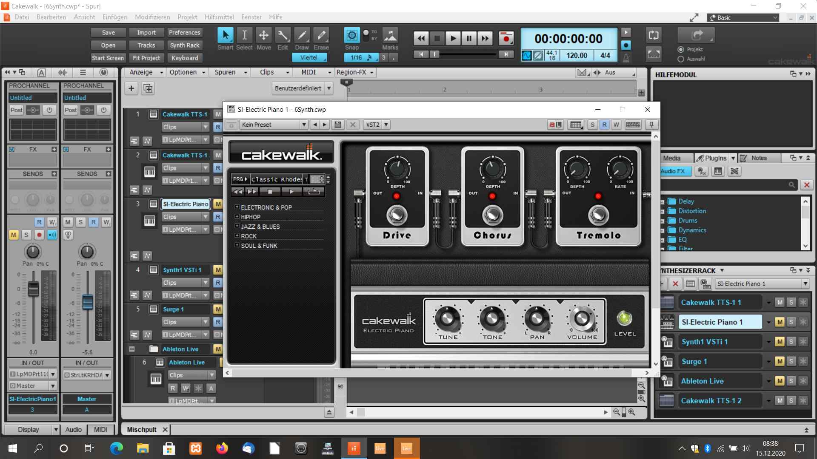Screen dimensions: 817x459
Task: Open the Einfügen menu
Action: coord(115,17)
